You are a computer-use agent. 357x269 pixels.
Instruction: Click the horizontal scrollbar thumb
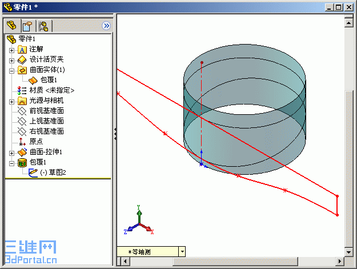pyautogui.click(x=235, y=261)
